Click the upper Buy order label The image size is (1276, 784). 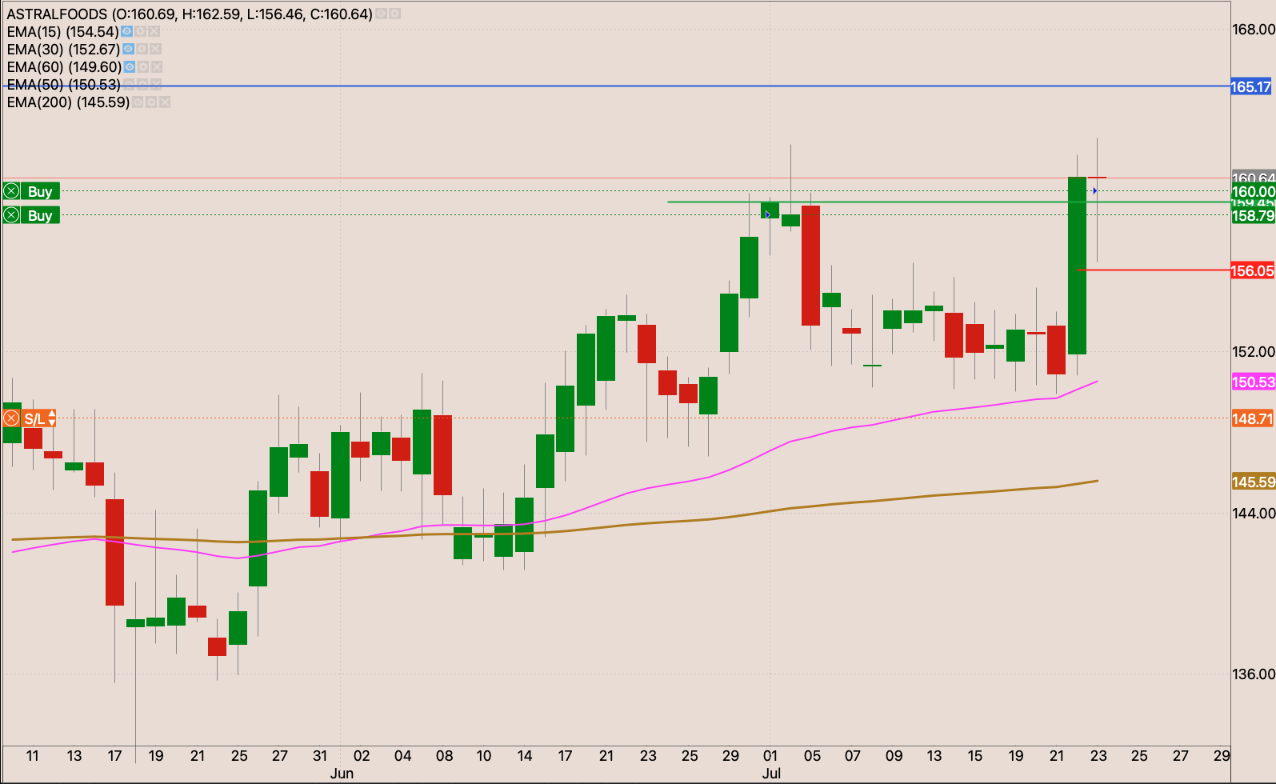pos(40,191)
